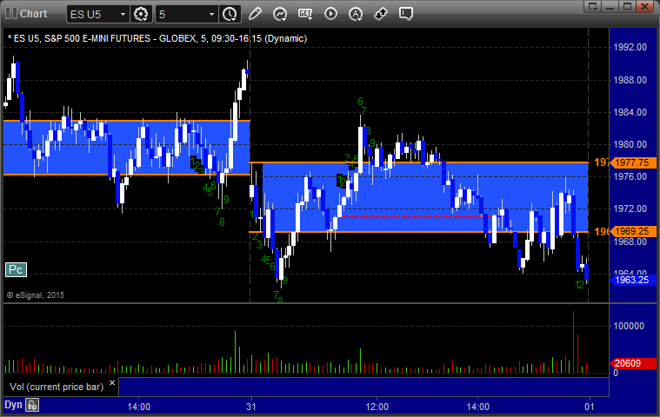This screenshot has height=417, width=660.
Task: Click the red 20609 volume tag
Action: pos(632,363)
